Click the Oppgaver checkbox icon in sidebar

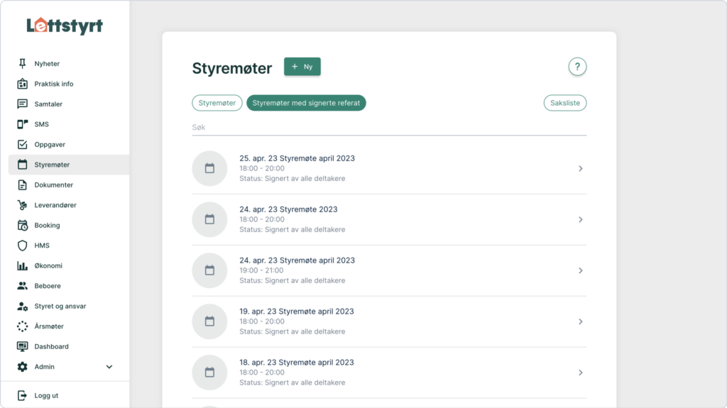click(x=22, y=145)
